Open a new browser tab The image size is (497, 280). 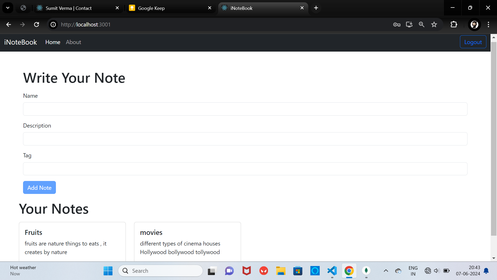point(316,8)
